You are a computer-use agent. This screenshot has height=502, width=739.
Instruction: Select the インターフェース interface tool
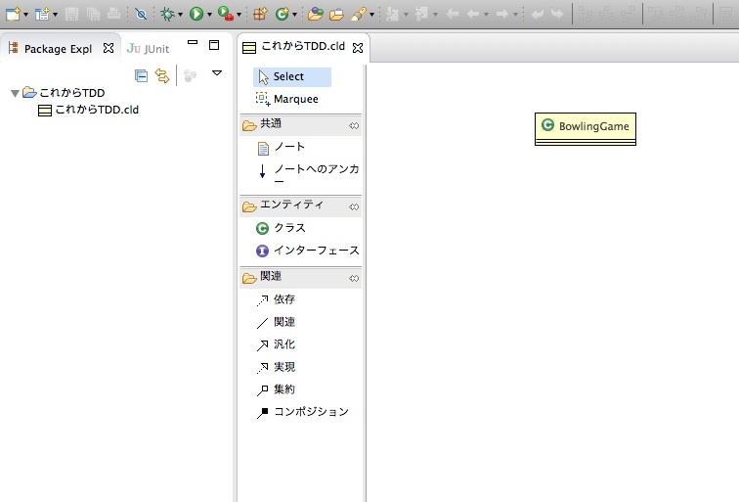pyautogui.click(x=308, y=251)
